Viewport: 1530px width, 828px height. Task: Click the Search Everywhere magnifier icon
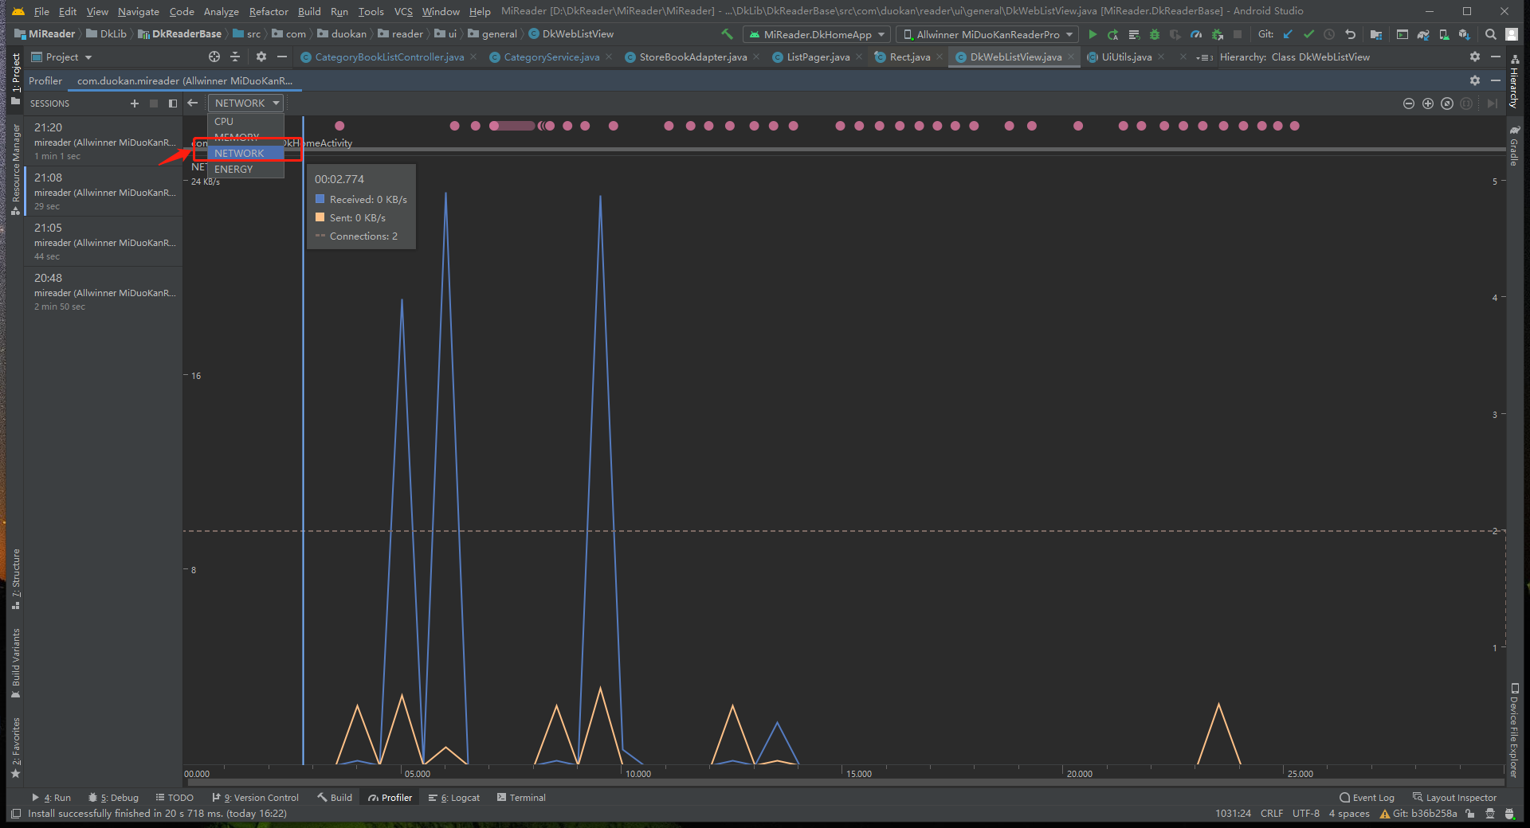point(1491,34)
